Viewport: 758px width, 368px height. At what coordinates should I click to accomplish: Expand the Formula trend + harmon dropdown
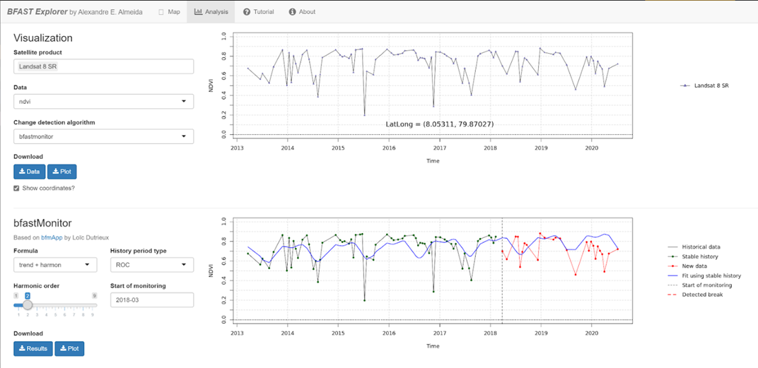(x=55, y=265)
